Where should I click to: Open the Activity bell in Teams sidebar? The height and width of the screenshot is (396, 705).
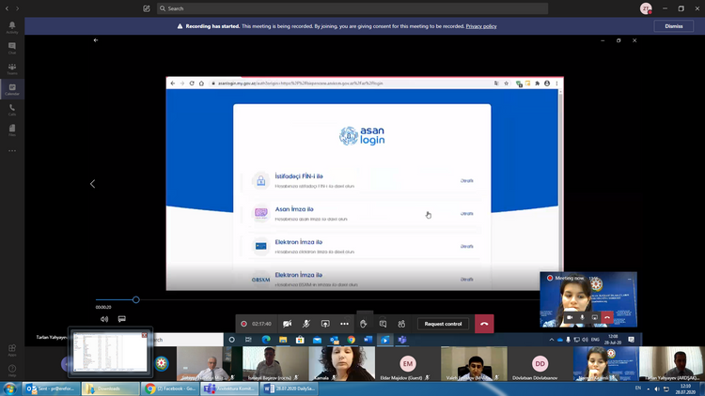click(x=12, y=27)
